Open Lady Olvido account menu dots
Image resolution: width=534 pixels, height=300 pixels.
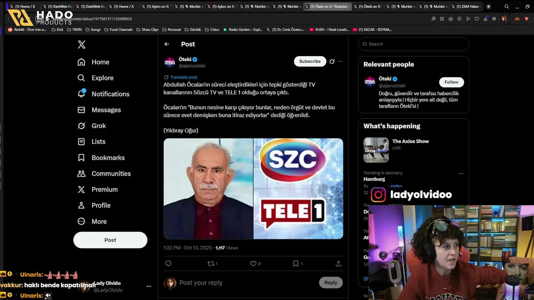(x=149, y=286)
